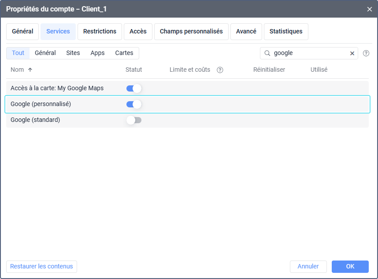Select the Avancé tab
Image resolution: width=378 pixels, height=279 pixels.
[x=246, y=32]
